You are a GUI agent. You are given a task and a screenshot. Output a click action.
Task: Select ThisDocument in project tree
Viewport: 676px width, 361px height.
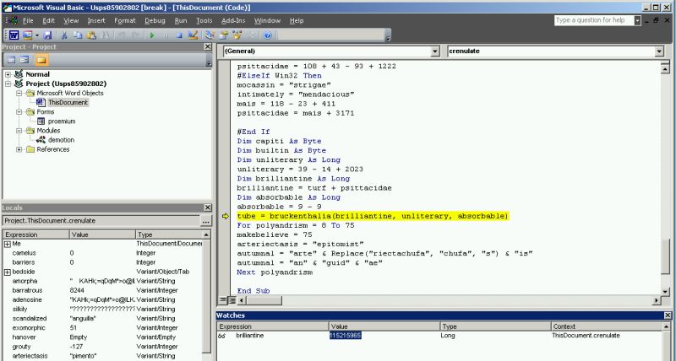[68, 102]
